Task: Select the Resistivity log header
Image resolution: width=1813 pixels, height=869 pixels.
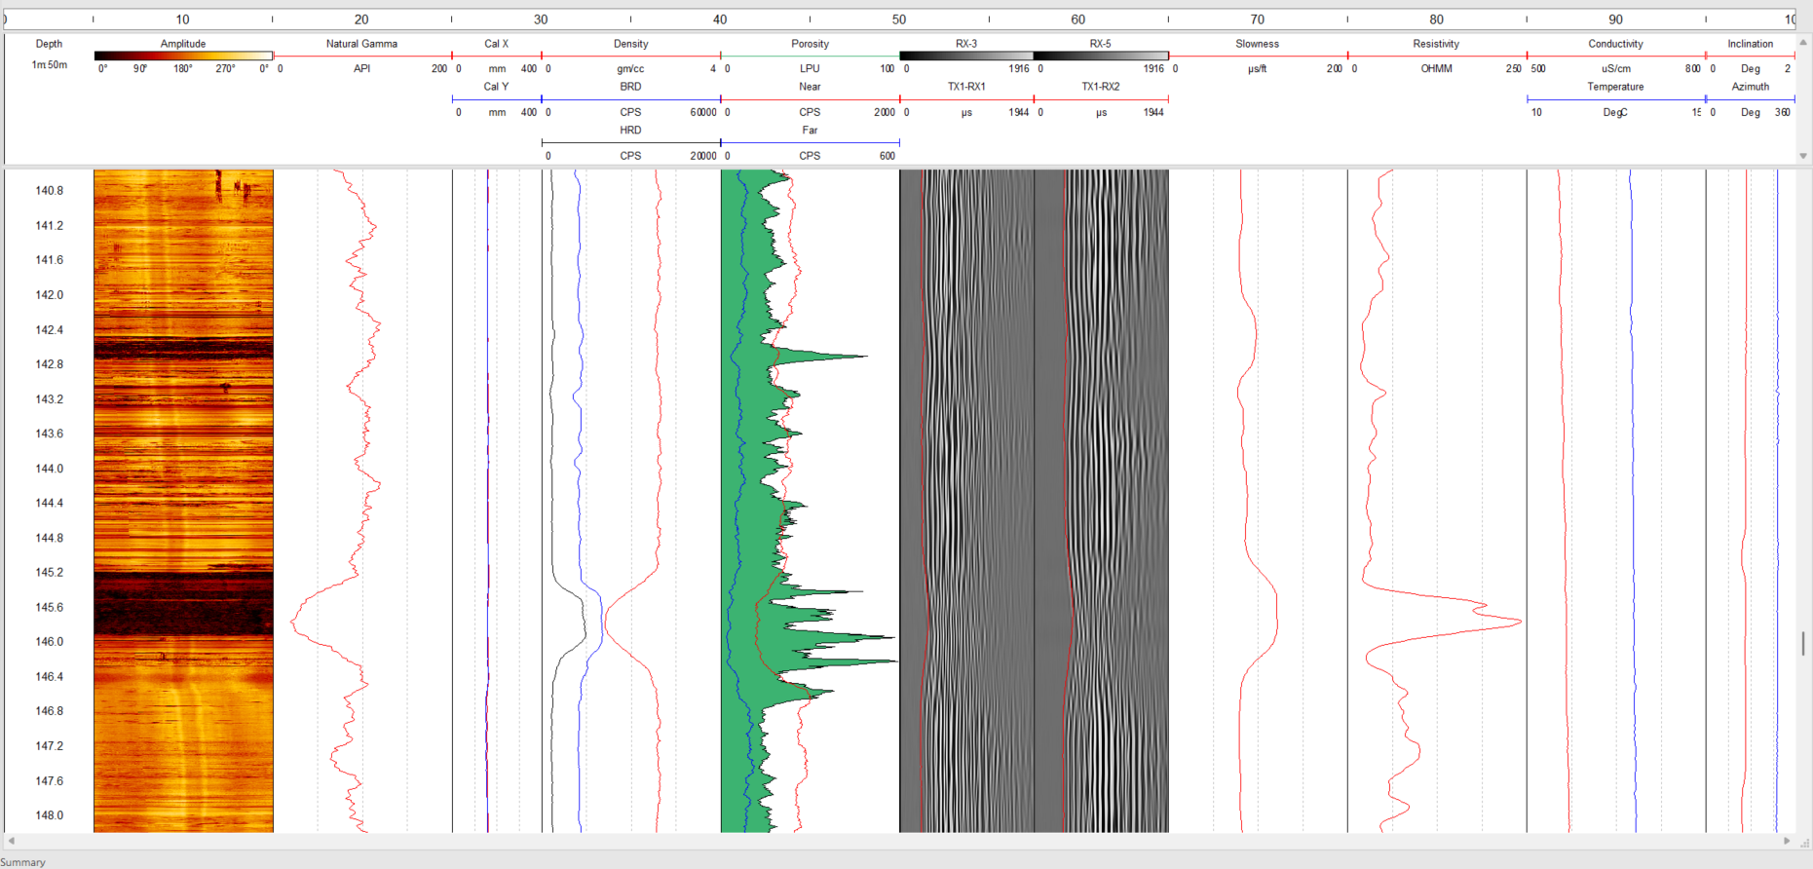Action: tap(1436, 44)
